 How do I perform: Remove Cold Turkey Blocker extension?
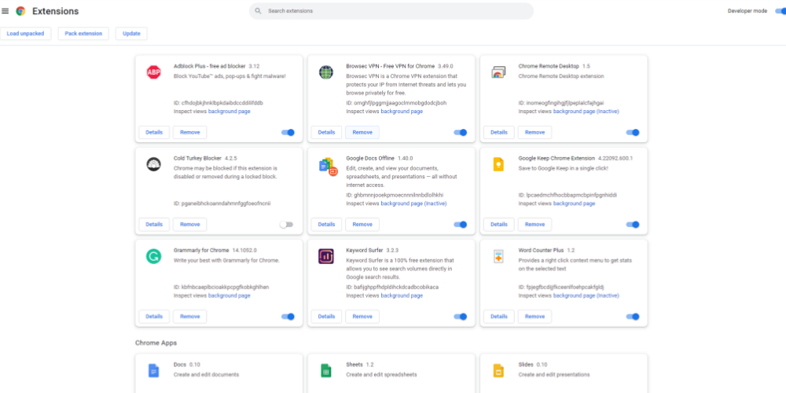point(190,225)
